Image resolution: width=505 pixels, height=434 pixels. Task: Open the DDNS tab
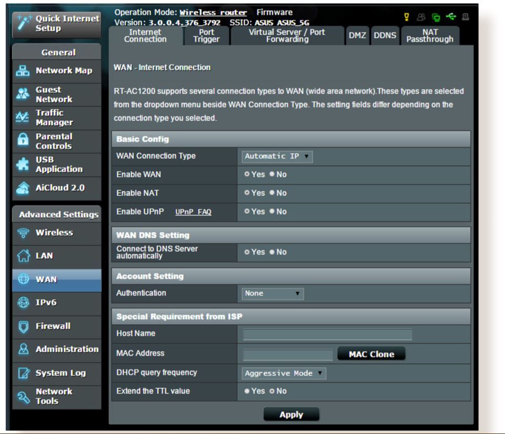point(385,36)
